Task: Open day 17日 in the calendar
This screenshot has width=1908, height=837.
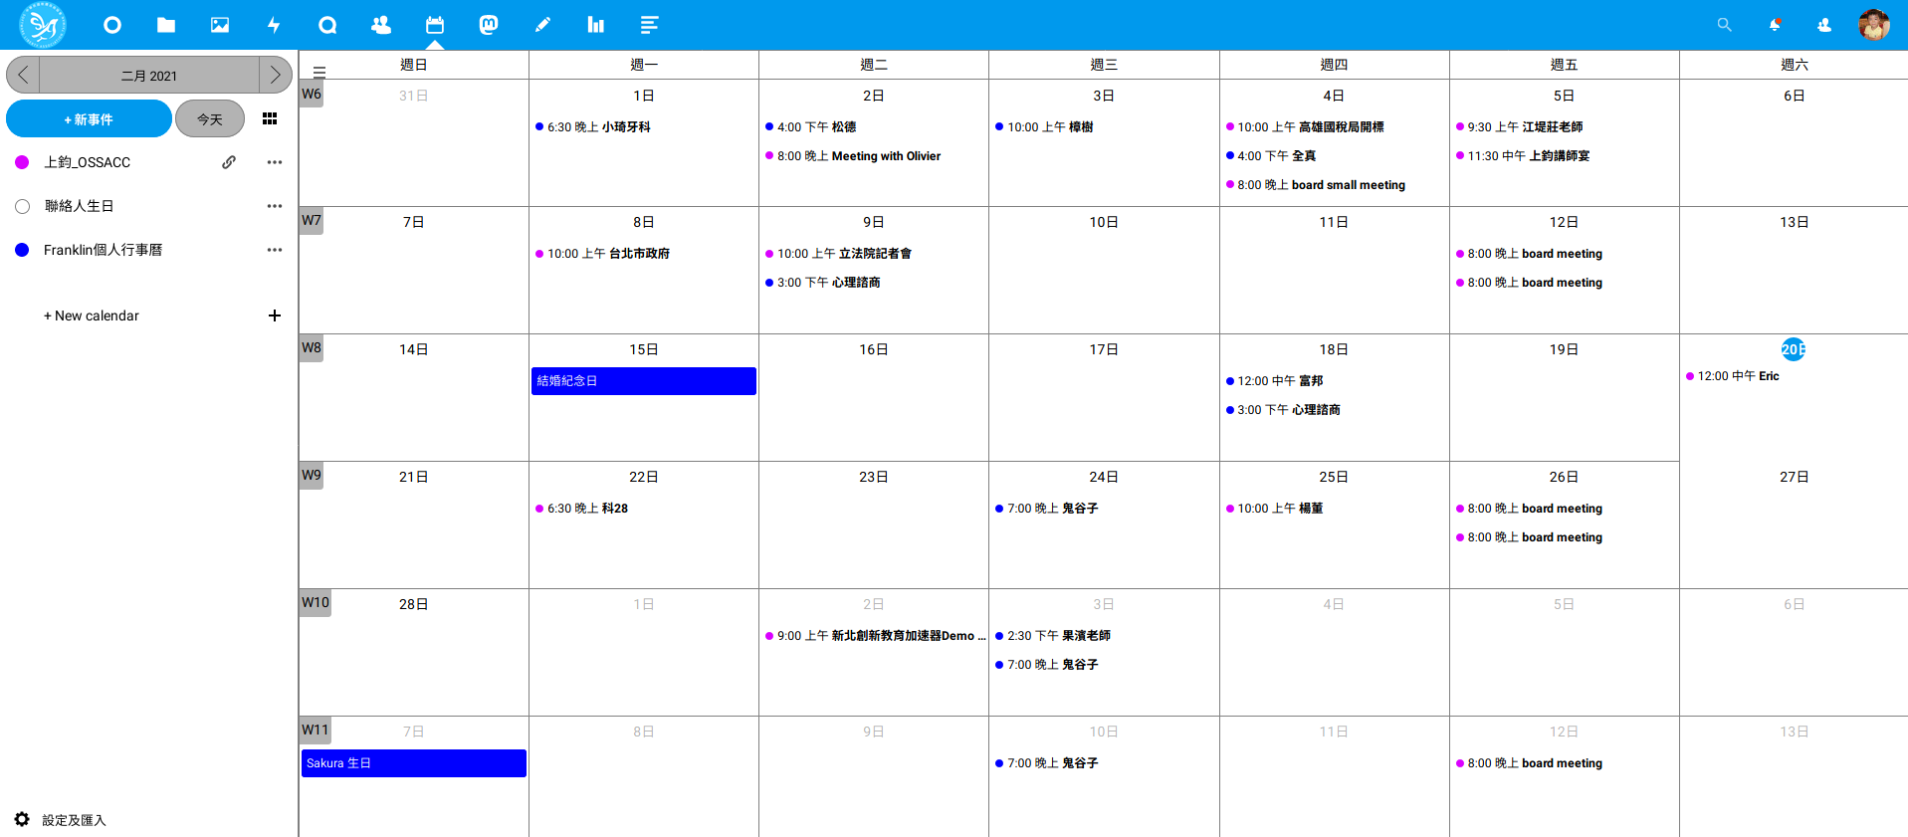Action: (1104, 349)
